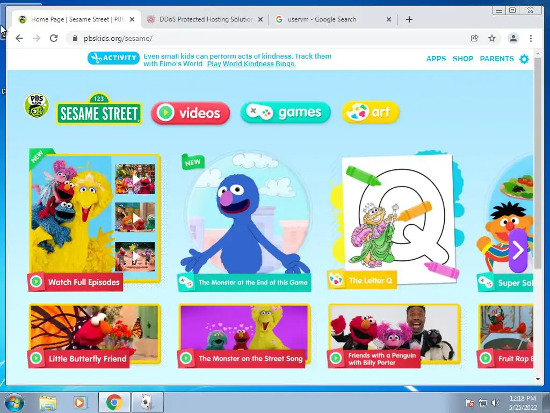Screen dimensions: 550x413
Task: Open the Fruit Rap video card
Action: point(505,336)
